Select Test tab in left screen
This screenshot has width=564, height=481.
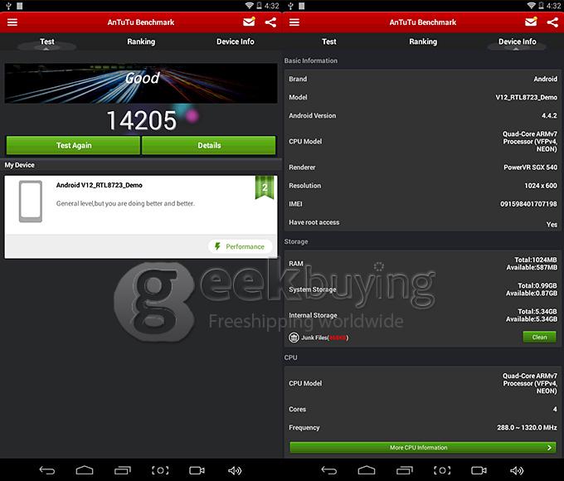click(x=47, y=41)
